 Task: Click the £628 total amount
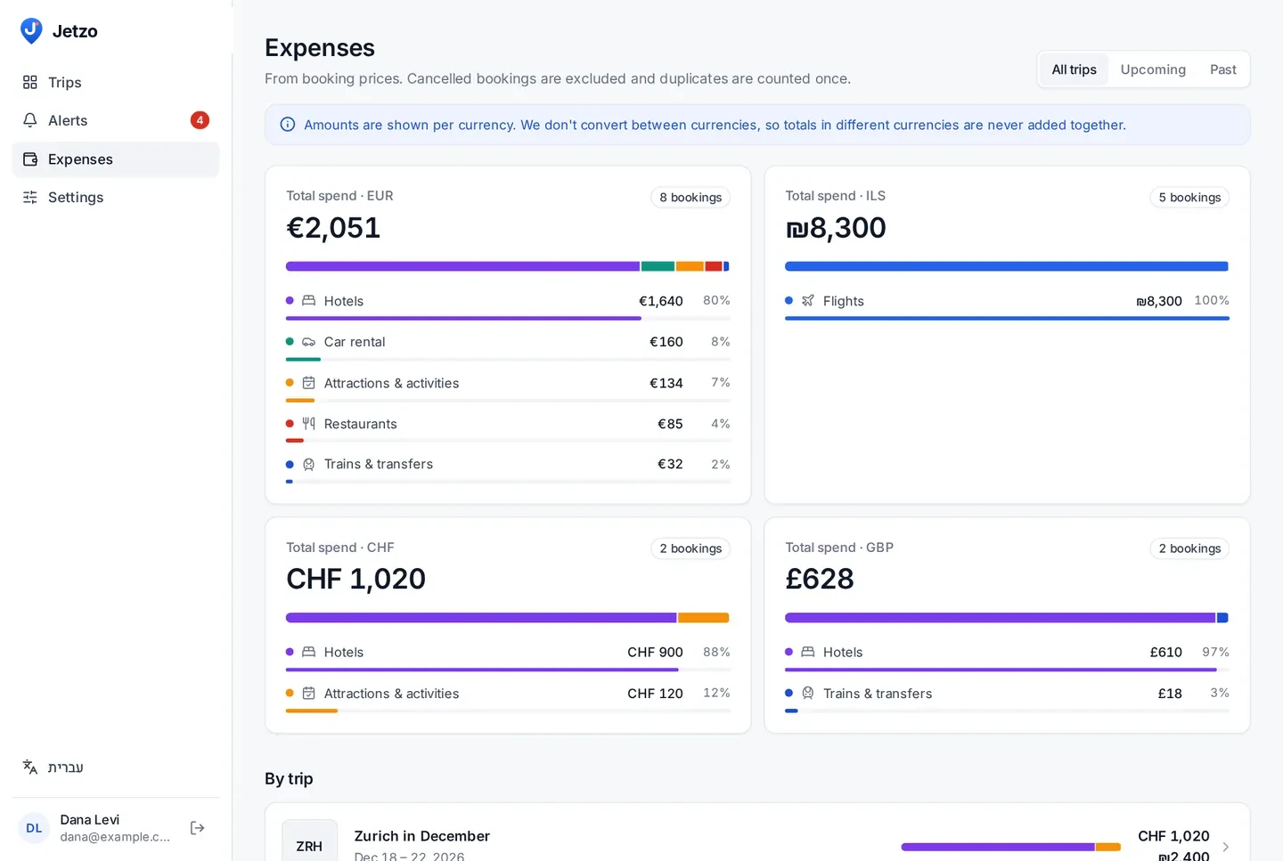point(820,579)
